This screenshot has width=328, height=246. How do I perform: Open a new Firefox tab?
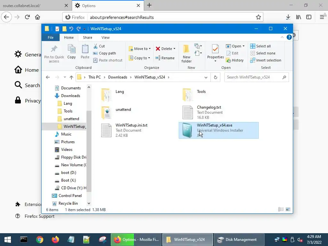point(149,5)
